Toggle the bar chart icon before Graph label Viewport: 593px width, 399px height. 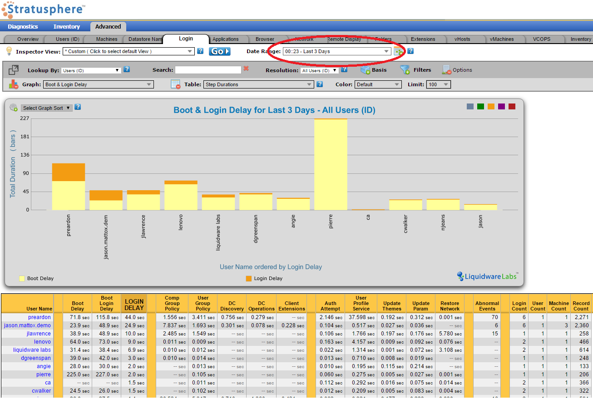(x=14, y=84)
